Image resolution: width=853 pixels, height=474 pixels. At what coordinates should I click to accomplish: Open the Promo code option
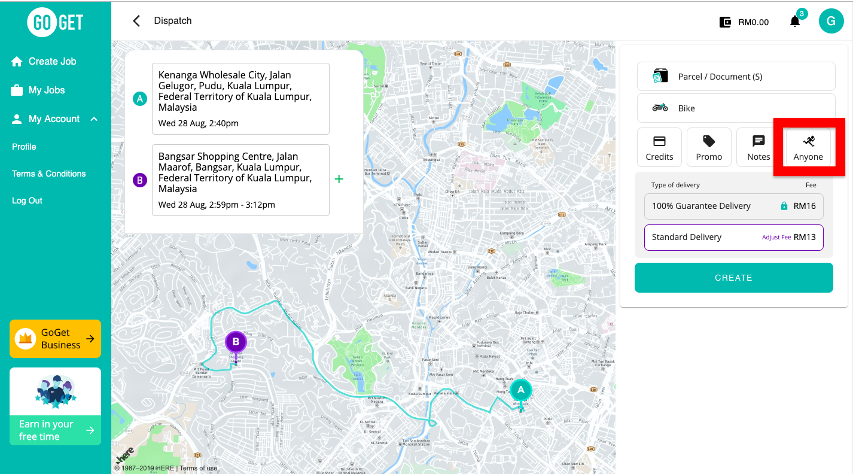click(x=709, y=147)
